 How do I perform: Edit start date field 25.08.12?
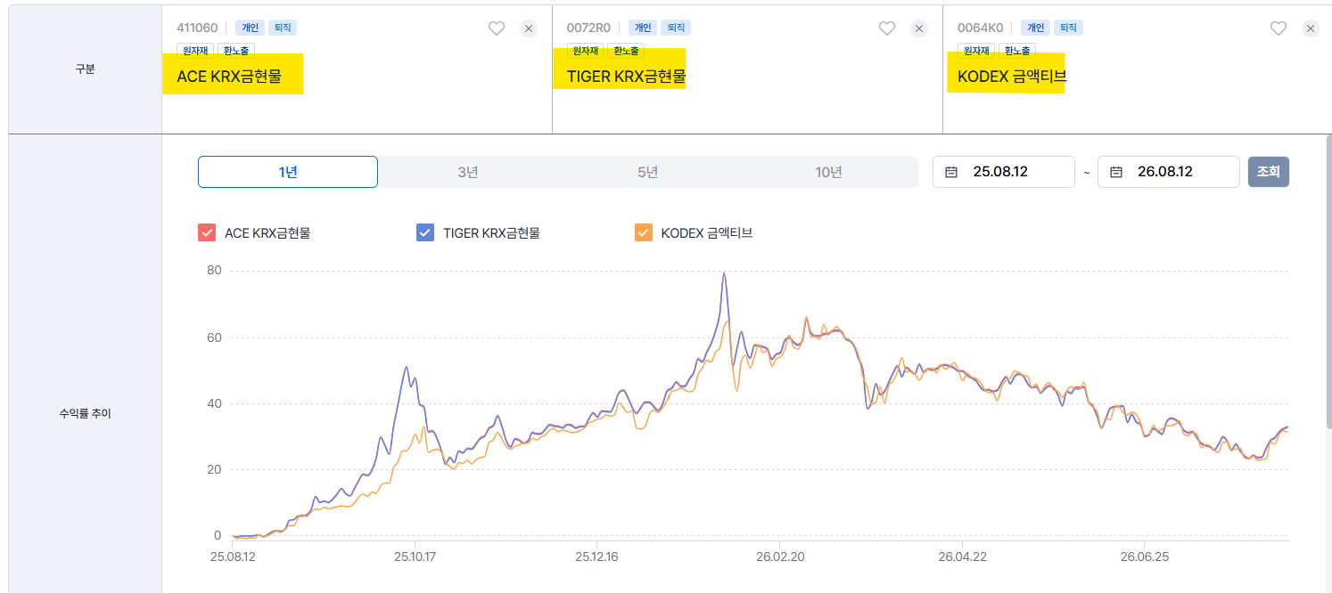click(1004, 172)
